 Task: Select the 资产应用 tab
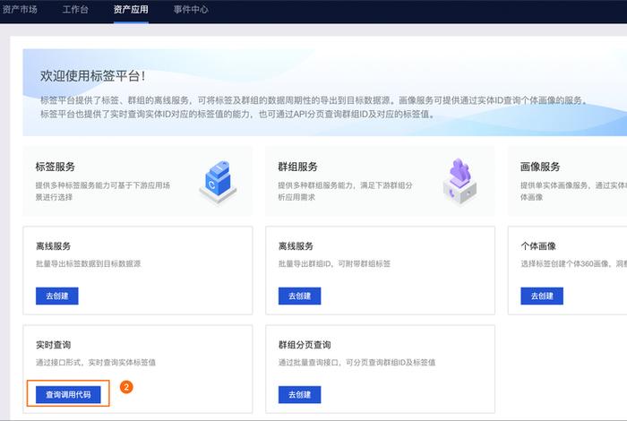[x=131, y=10]
